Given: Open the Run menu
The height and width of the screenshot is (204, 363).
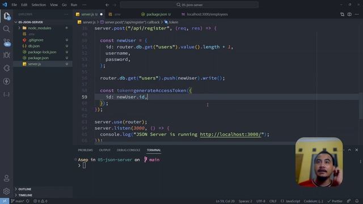Looking at the screenshot, I should (x=74, y=5).
